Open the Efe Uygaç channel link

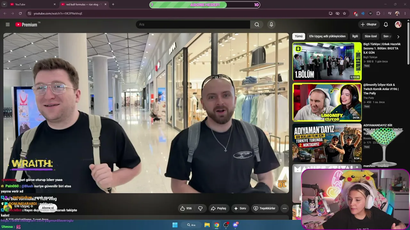(x=22, y=206)
